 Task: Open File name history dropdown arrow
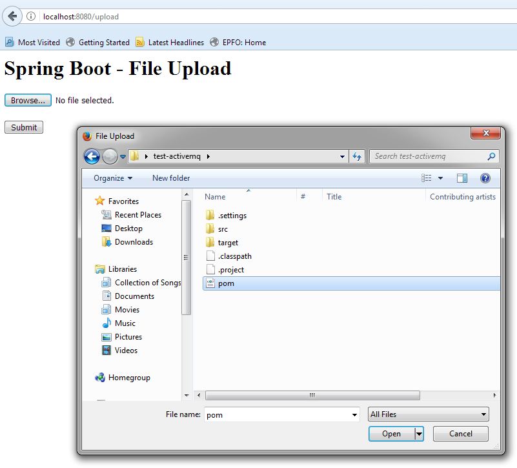[x=354, y=414]
